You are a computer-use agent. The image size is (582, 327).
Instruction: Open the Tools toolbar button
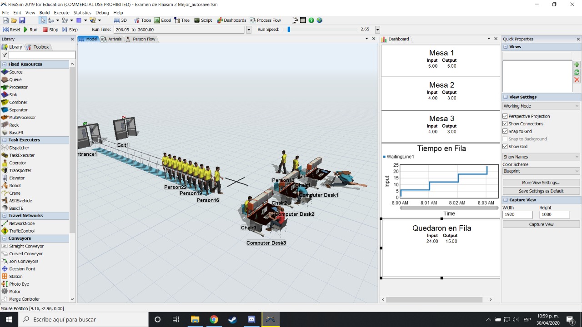[x=142, y=20]
